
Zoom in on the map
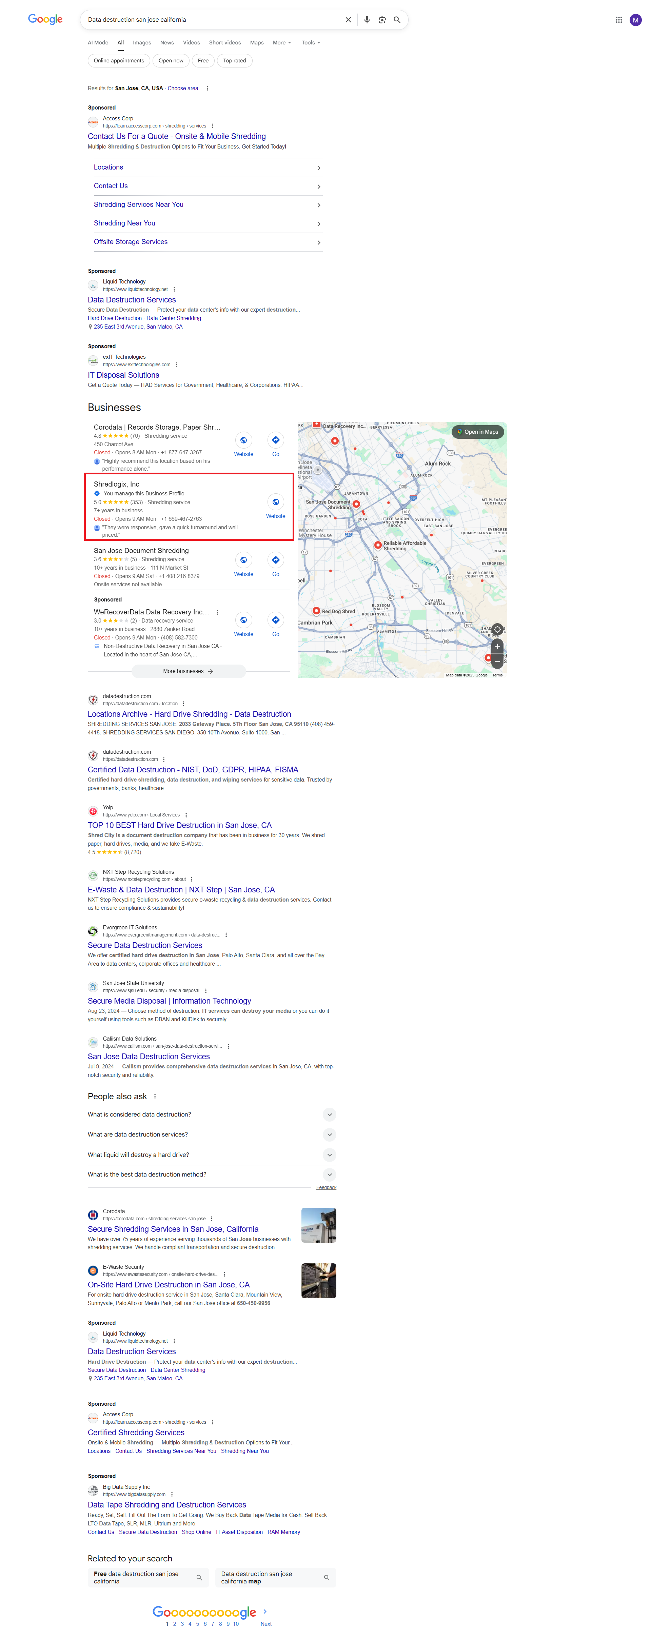pyautogui.click(x=497, y=646)
